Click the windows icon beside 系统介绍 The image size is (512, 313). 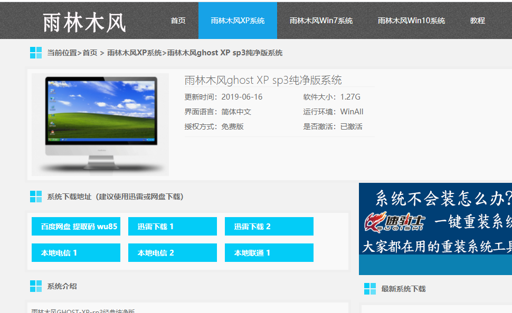pyautogui.click(x=36, y=286)
